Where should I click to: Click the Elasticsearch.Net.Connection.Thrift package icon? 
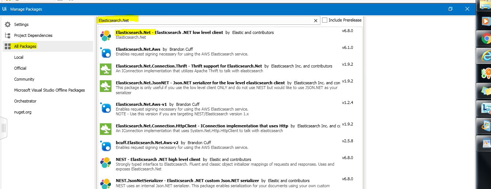click(106, 69)
